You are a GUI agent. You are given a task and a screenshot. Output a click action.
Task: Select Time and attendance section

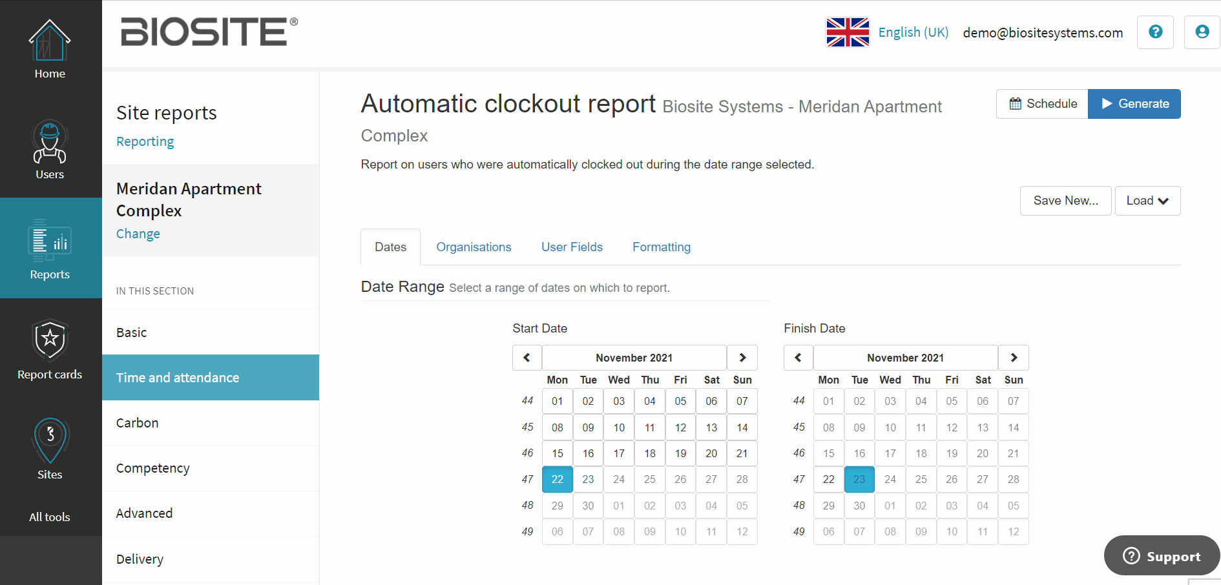pyautogui.click(x=211, y=378)
